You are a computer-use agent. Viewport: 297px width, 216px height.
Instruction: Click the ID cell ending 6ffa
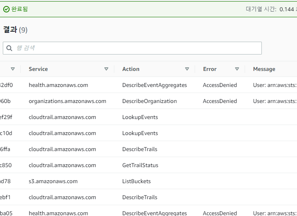[5, 149]
